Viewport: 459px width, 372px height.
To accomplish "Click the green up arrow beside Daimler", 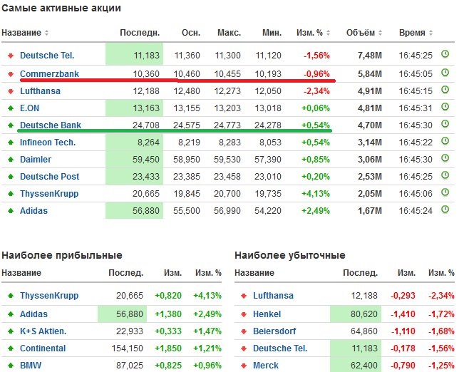I will coord(10,160).
